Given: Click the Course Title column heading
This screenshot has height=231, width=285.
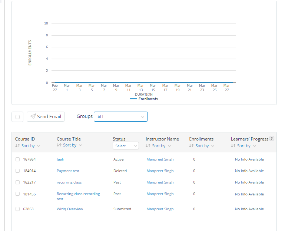Looking at the screenshot, I should click(x=69, y=139).
